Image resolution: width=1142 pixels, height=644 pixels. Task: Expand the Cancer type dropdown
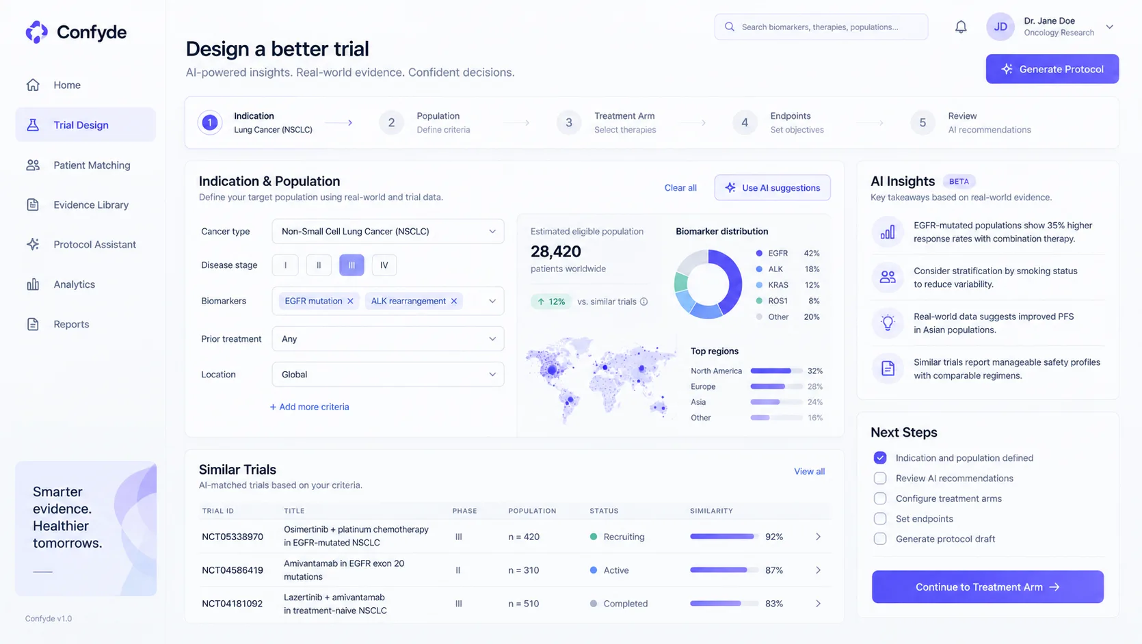[x=388, y=231]
